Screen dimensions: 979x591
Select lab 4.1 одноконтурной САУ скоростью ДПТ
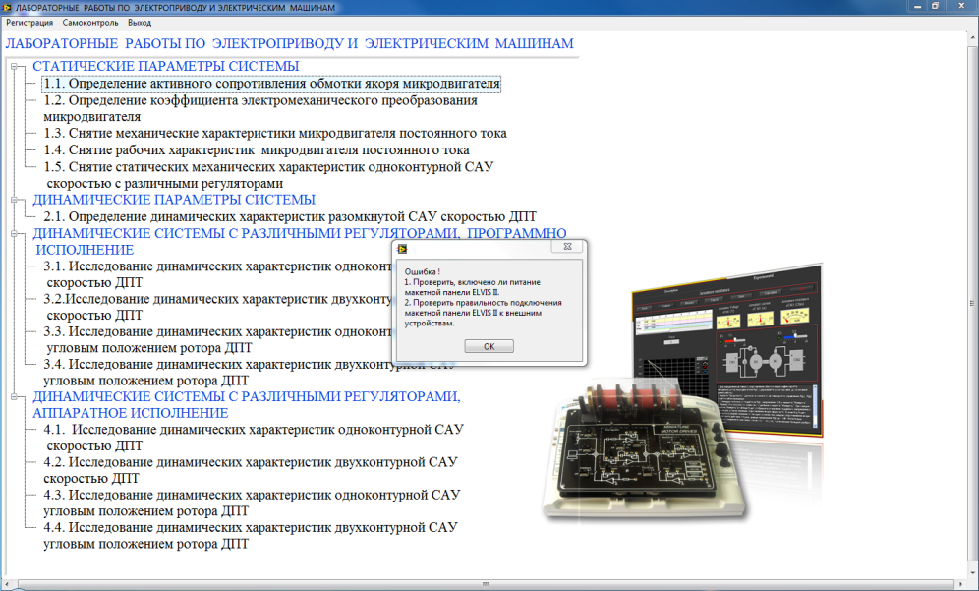254,438
